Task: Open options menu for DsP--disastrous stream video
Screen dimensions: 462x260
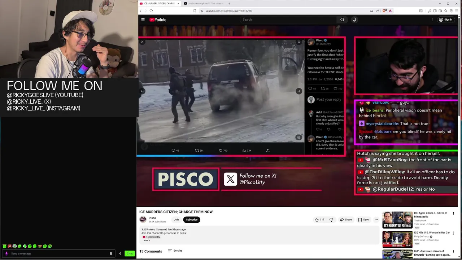Action: [454, 252]
